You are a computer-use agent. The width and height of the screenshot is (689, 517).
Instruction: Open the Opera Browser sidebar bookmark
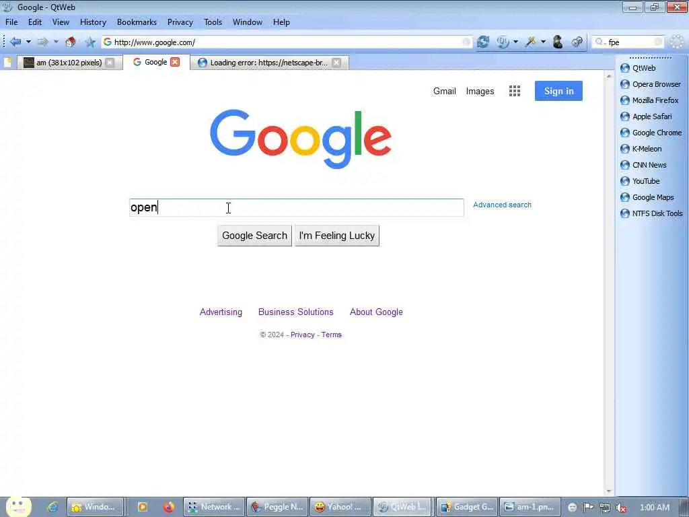tap(651, 84)
